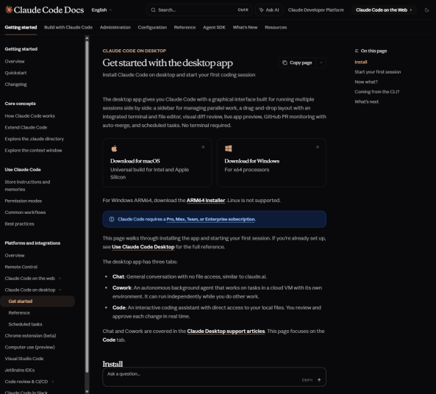Click the Windows logo icon in download card

pos(228,148)
